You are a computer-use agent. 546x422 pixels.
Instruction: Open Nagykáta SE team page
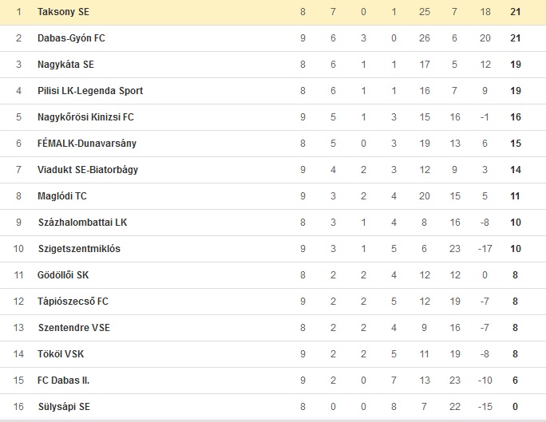pos(65,65)
